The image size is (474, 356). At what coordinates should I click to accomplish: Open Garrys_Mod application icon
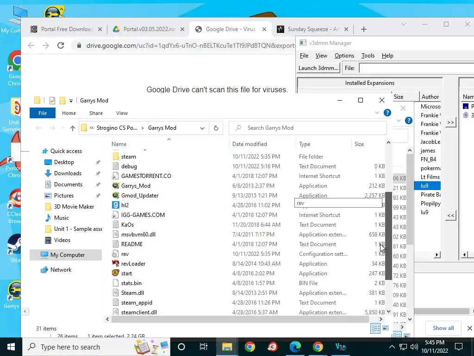point(115,185)
